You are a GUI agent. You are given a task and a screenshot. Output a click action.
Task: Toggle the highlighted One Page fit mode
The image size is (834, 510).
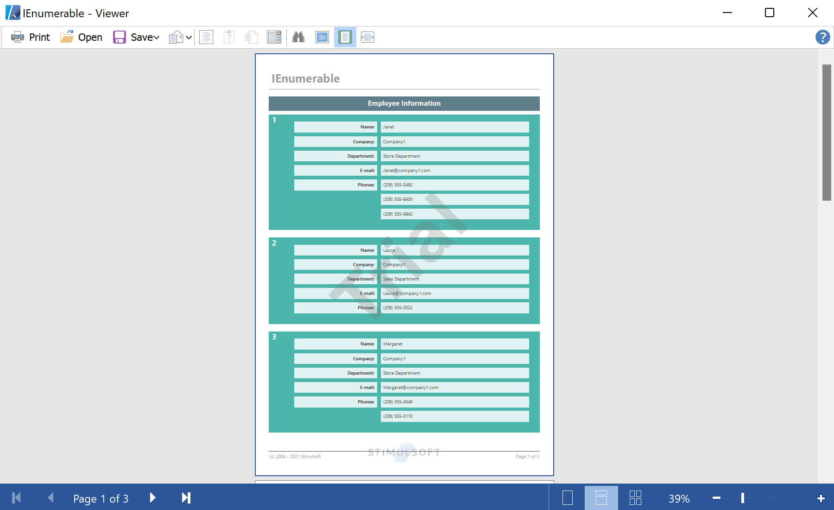[x=345, y=37]
